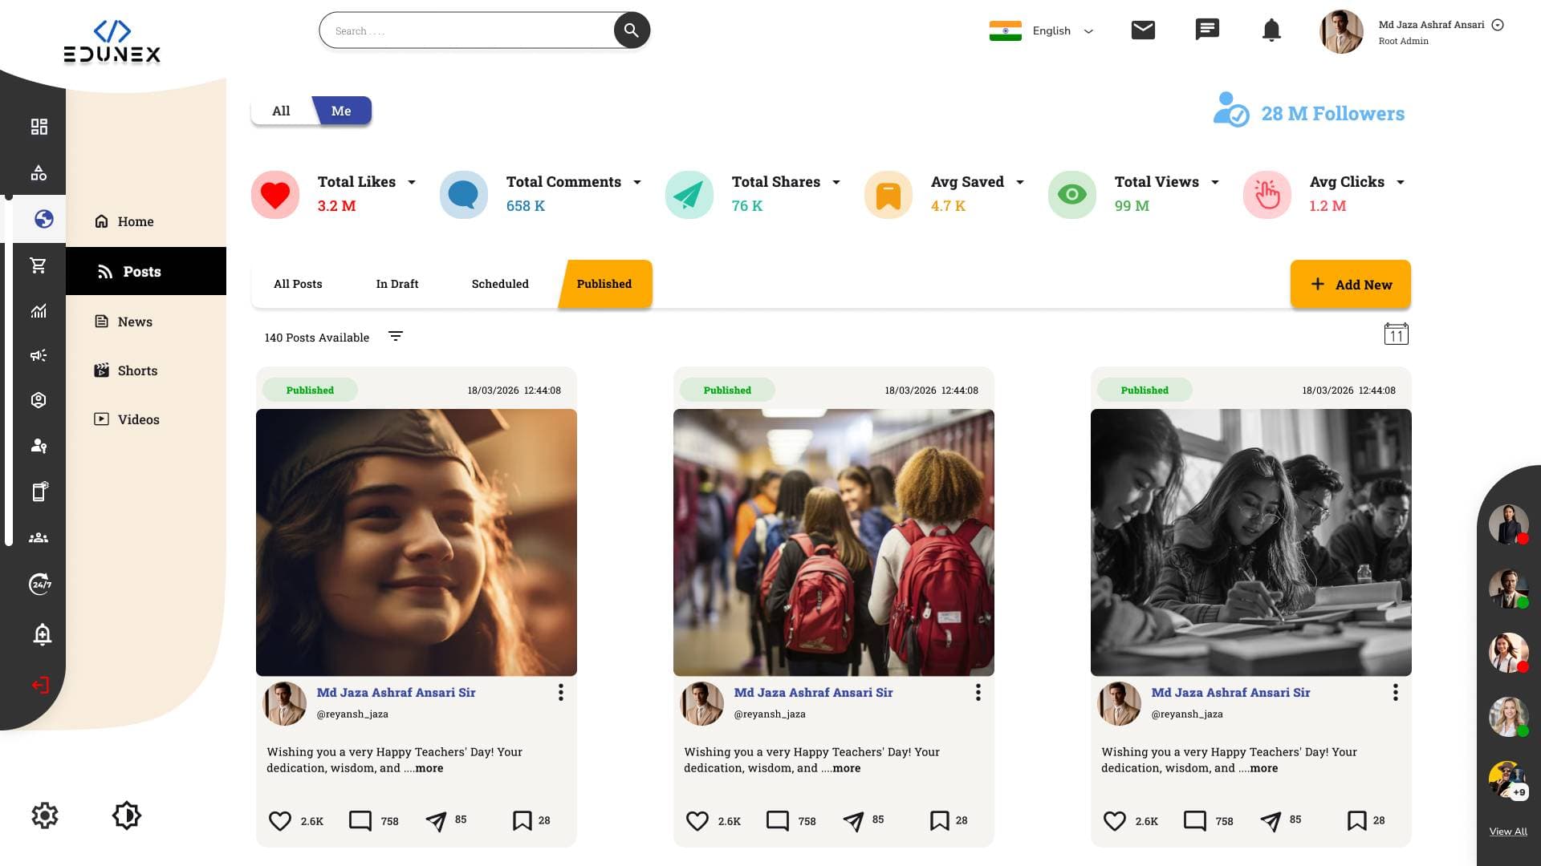The image size is (1541, 866).
Task: Like the first post with heart icon
Action: [x=280, y=821]
